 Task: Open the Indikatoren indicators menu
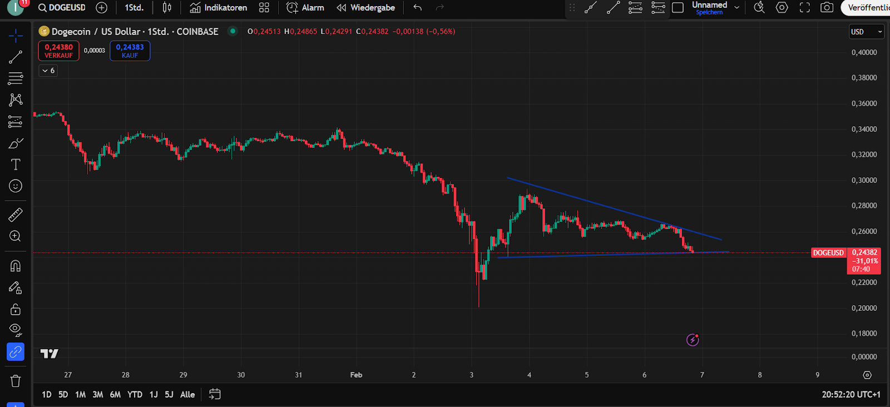[x=218, y=8]
